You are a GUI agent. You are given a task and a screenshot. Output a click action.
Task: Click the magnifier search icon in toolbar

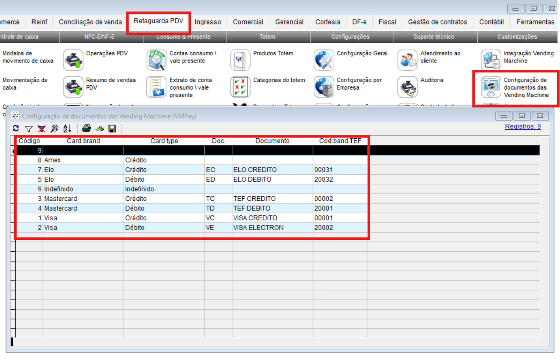pyautogui.click(x=54, y=128)
